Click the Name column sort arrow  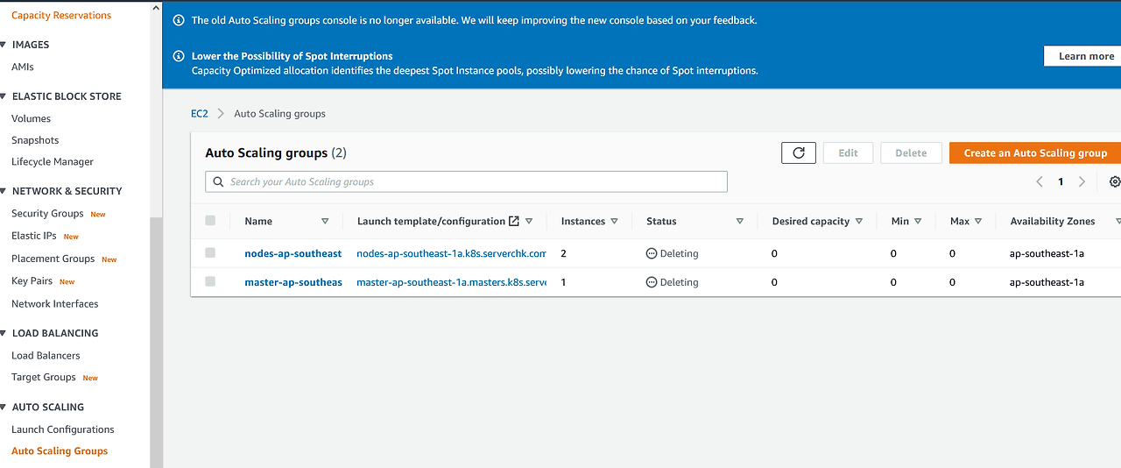(325, 222)
